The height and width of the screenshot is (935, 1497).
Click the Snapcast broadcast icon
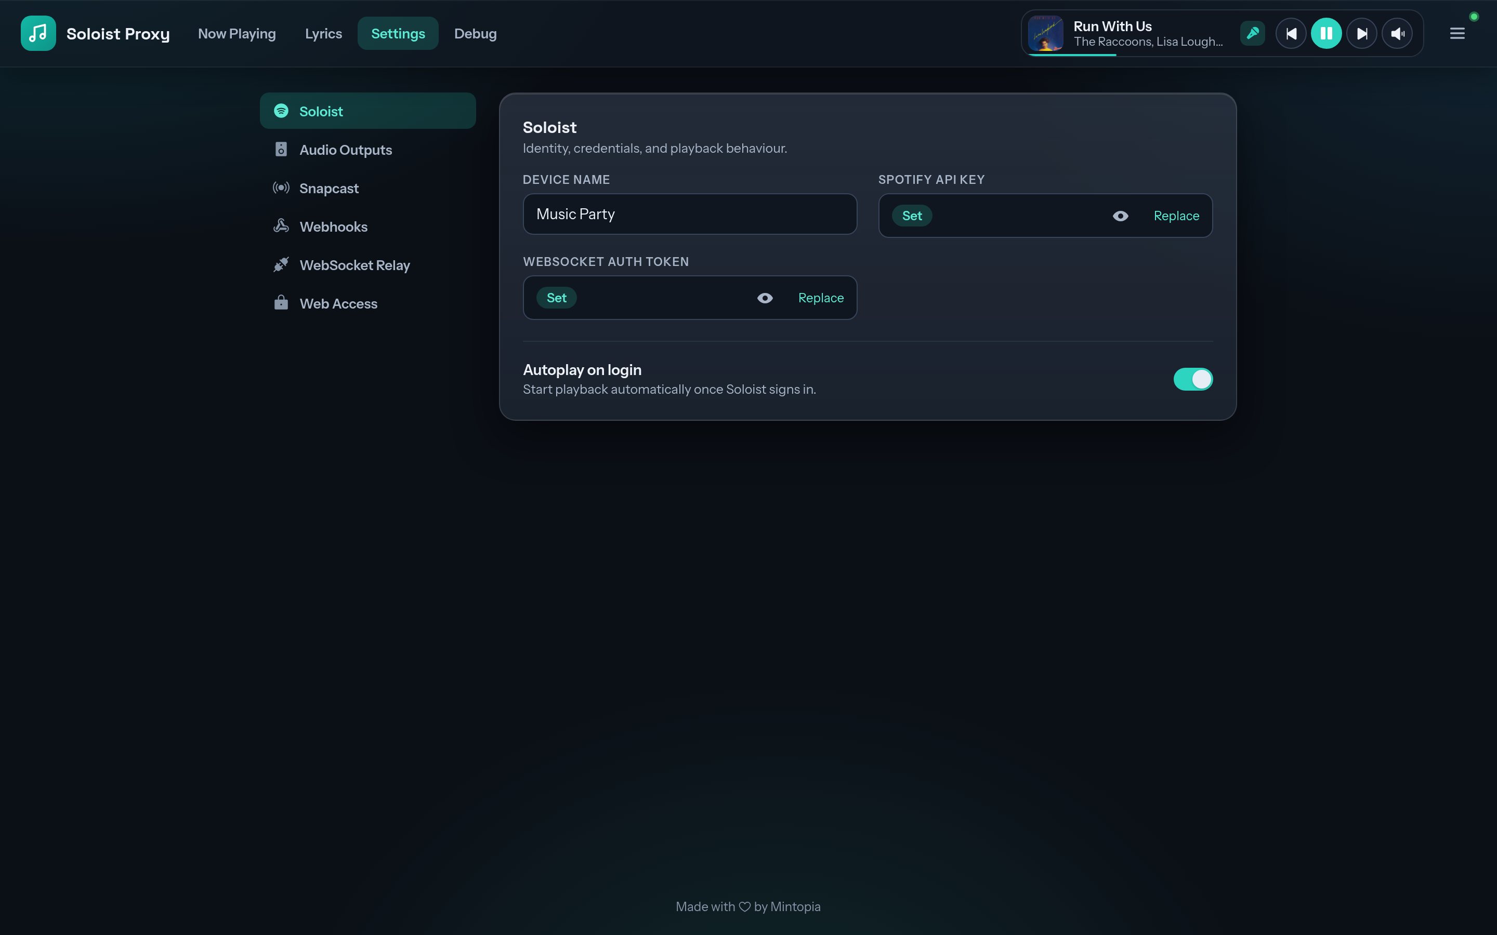click(x=281, y=188)
